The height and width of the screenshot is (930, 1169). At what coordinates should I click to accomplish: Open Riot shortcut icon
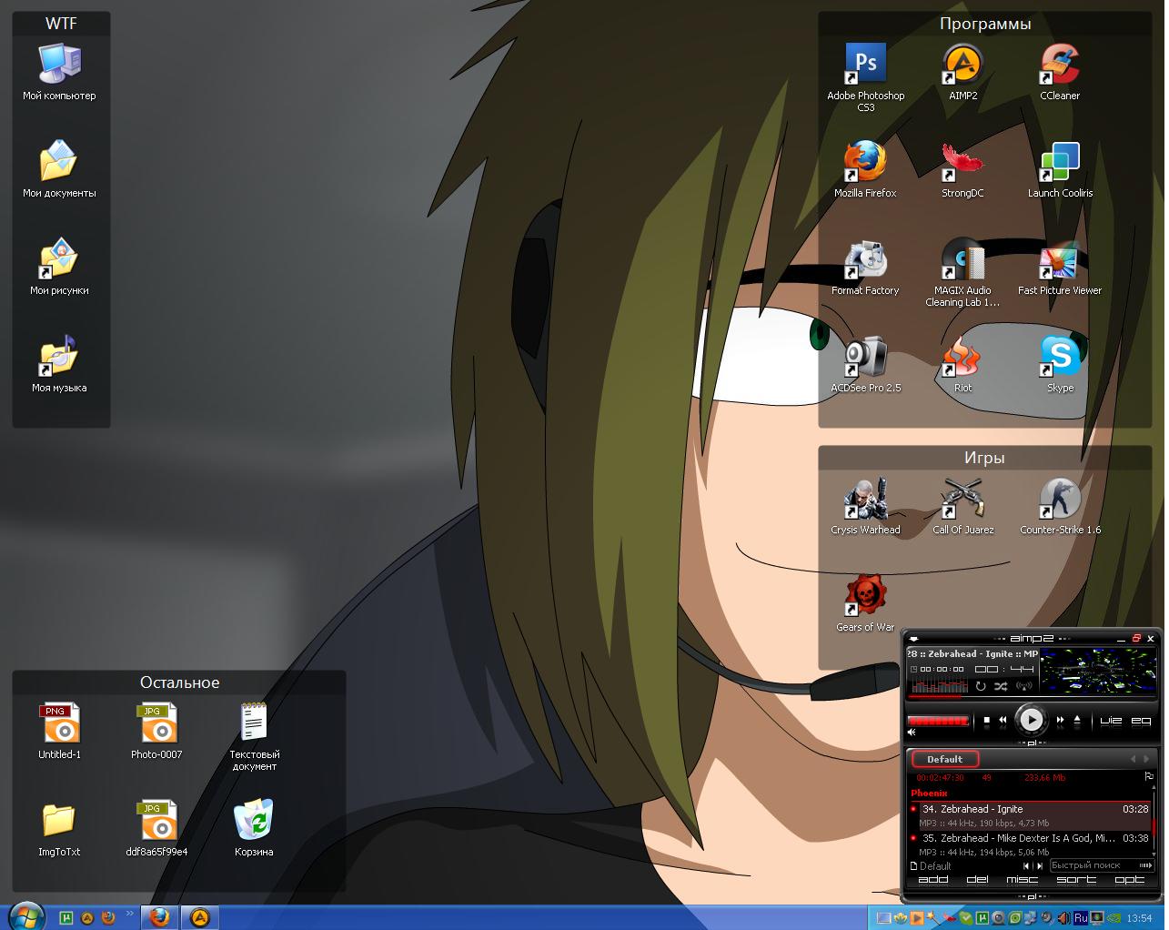point(962,364)
